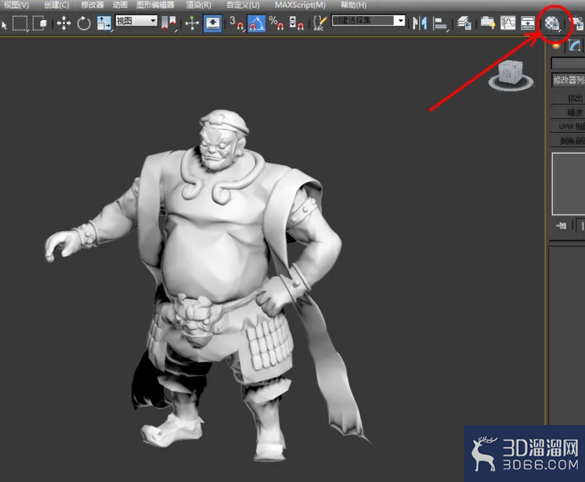585x482 pixels.
Task: Click the Align tool icon
Action: pyautogui.click(x=440, y=23)
